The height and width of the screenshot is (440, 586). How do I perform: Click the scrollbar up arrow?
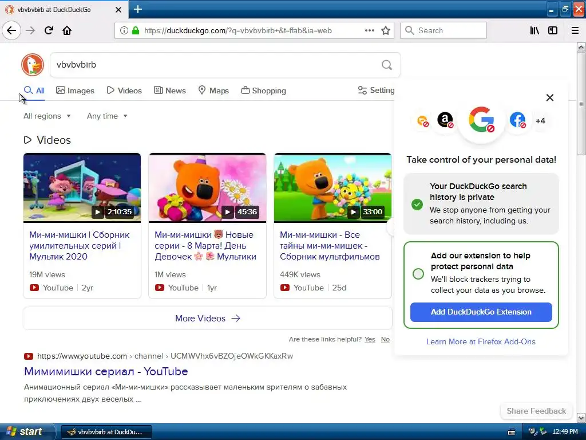point(581,47)
